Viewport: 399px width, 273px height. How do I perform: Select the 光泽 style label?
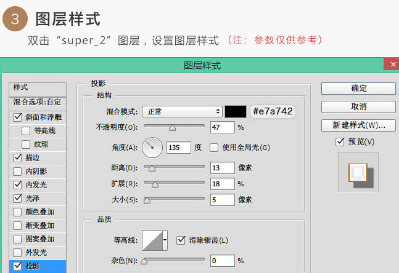click(x=33, y=199)
